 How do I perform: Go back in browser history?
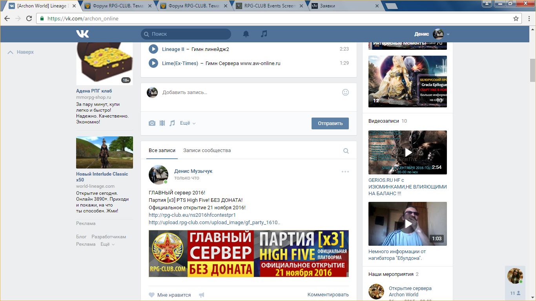tap(7, 18)
